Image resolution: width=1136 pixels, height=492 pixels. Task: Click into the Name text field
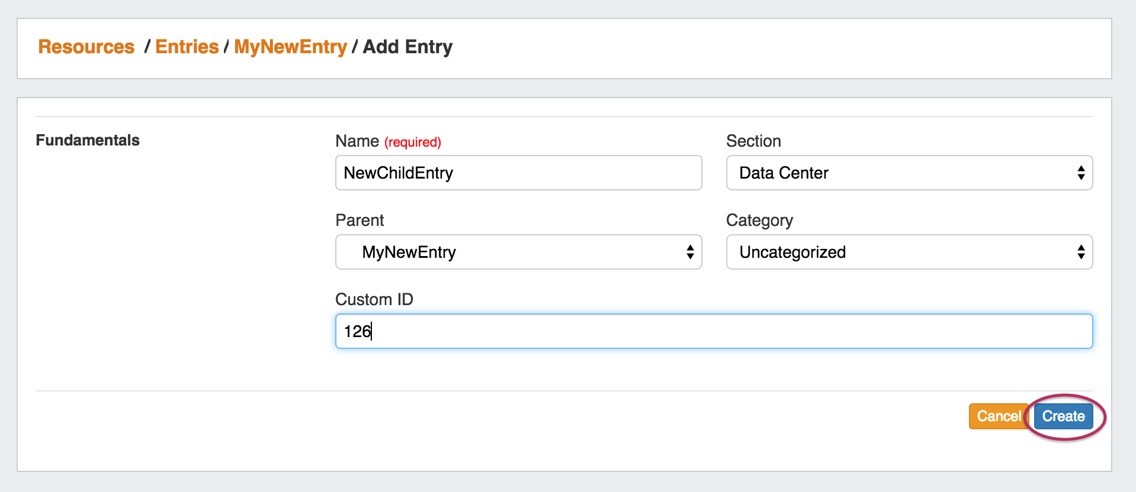point(518,173)
